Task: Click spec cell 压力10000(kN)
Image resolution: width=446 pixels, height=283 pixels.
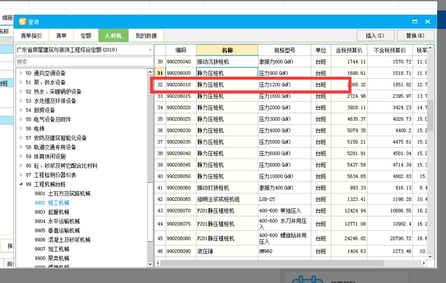Action: [x=285, y=177]
